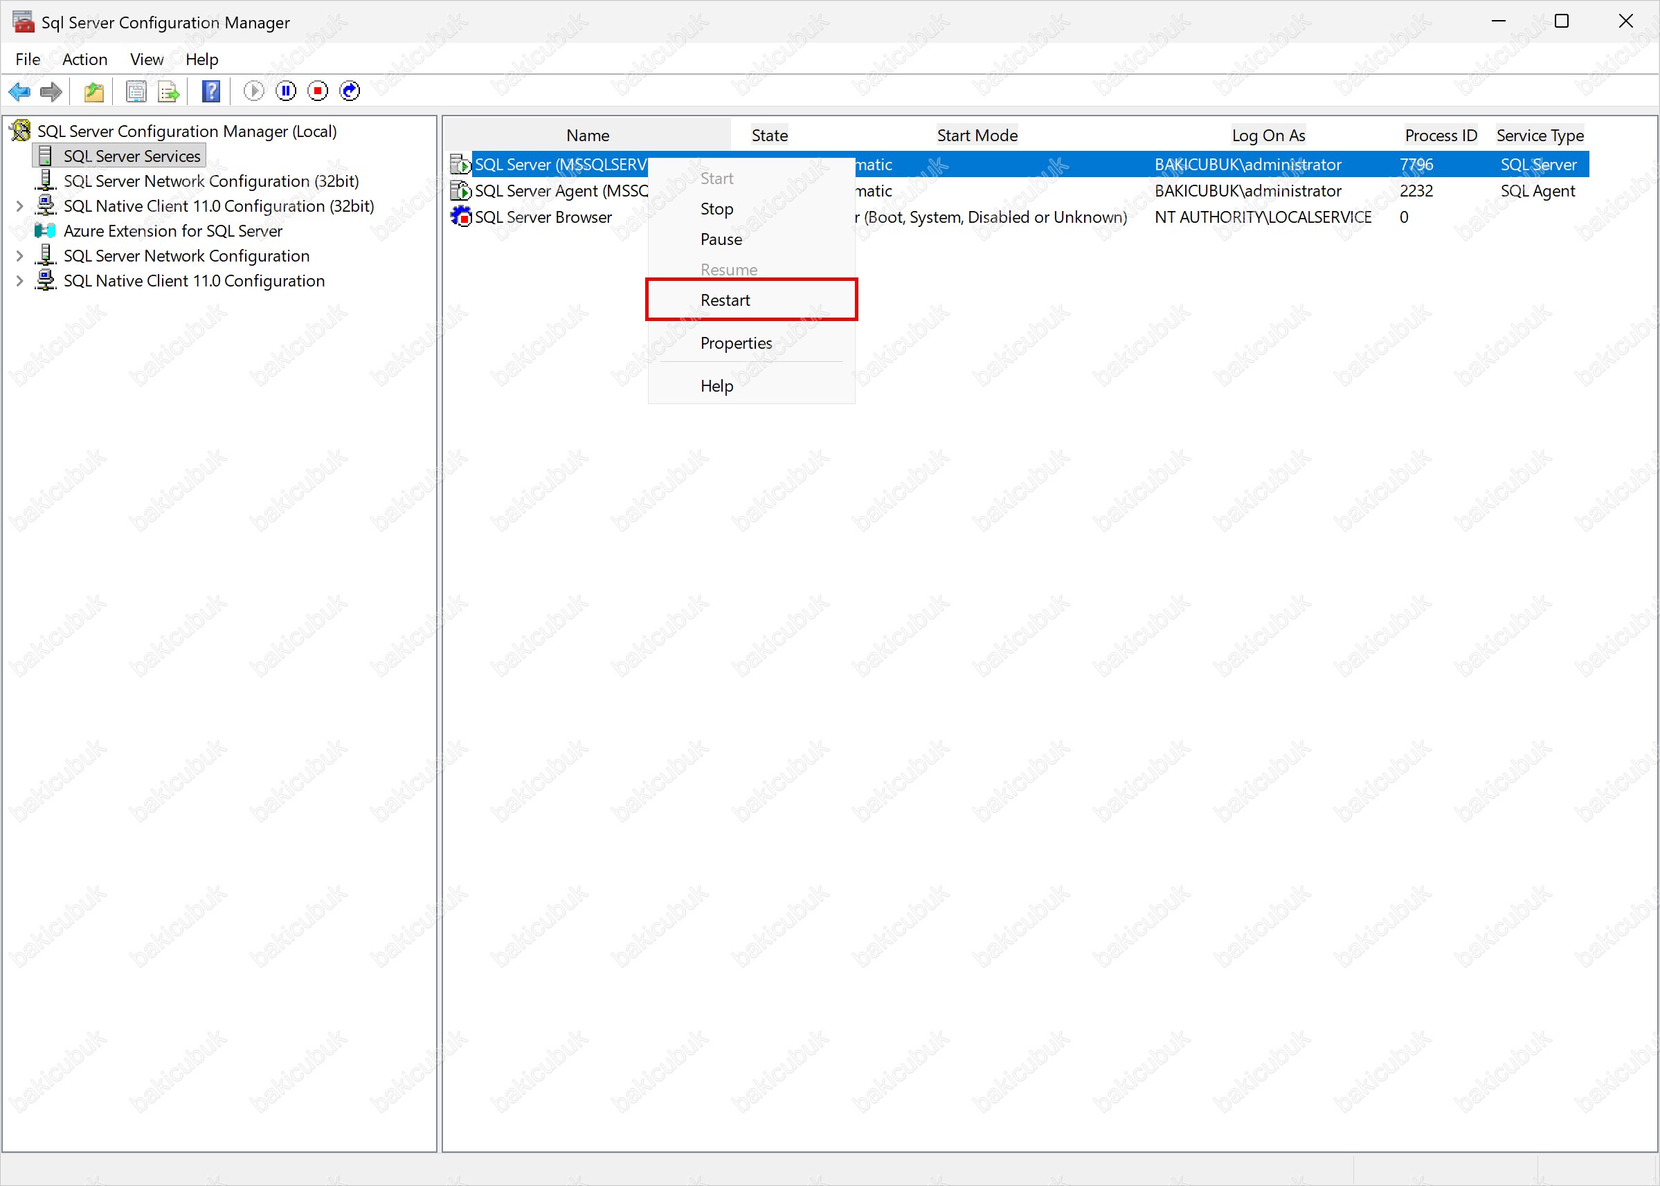
Task: Open the View menu in menu bar
Action: tap(146, 59)
